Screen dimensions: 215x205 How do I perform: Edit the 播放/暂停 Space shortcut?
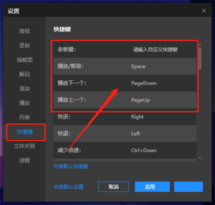point(138,66)
